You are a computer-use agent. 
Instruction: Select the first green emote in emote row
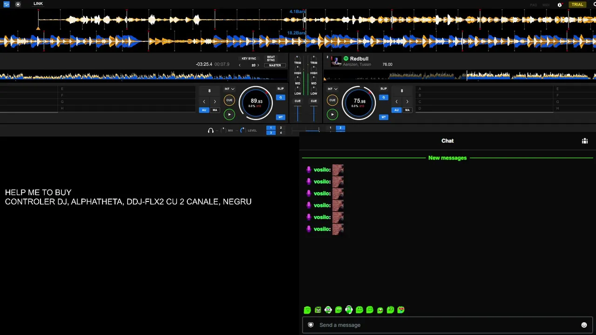[x=307, y=310]
